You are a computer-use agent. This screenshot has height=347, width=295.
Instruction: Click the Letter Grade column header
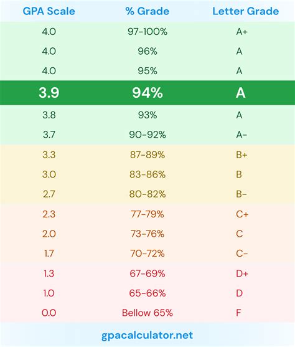pyautogui.click(x=245, y=11)
